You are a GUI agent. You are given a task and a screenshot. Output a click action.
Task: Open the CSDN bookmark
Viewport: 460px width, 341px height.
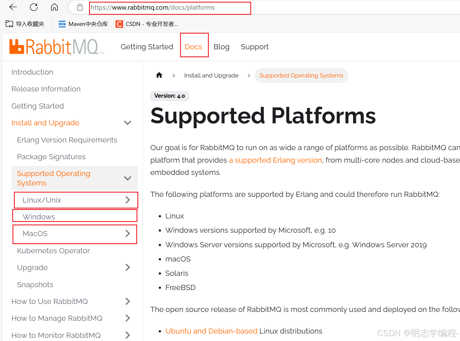click(x=147, y=24)
